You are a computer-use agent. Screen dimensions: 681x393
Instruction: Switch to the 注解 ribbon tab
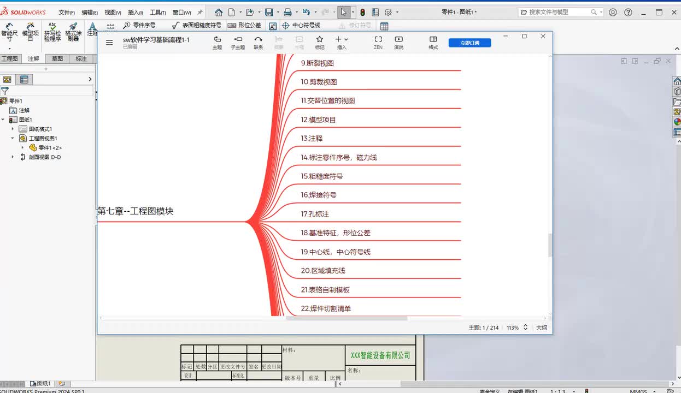pyautogui.click(x=33, y=59)
